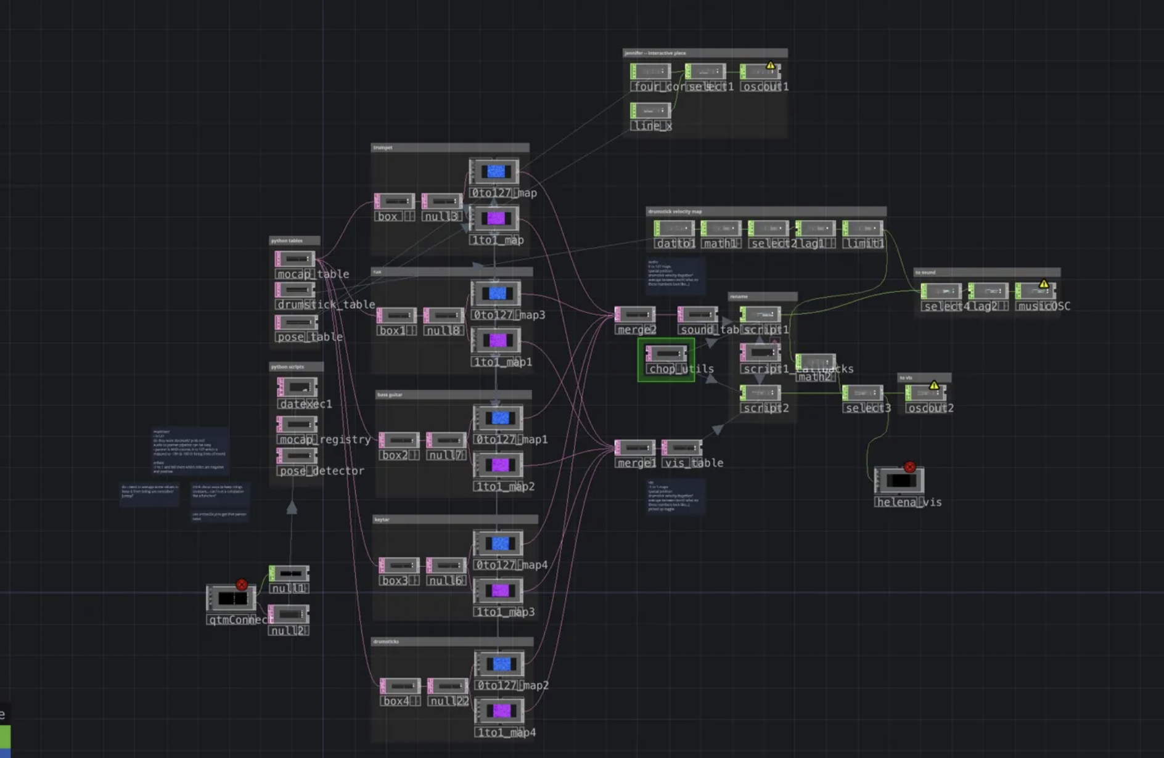
Task: Click the red error badge on helena_vis
Action: click(909, 467)
